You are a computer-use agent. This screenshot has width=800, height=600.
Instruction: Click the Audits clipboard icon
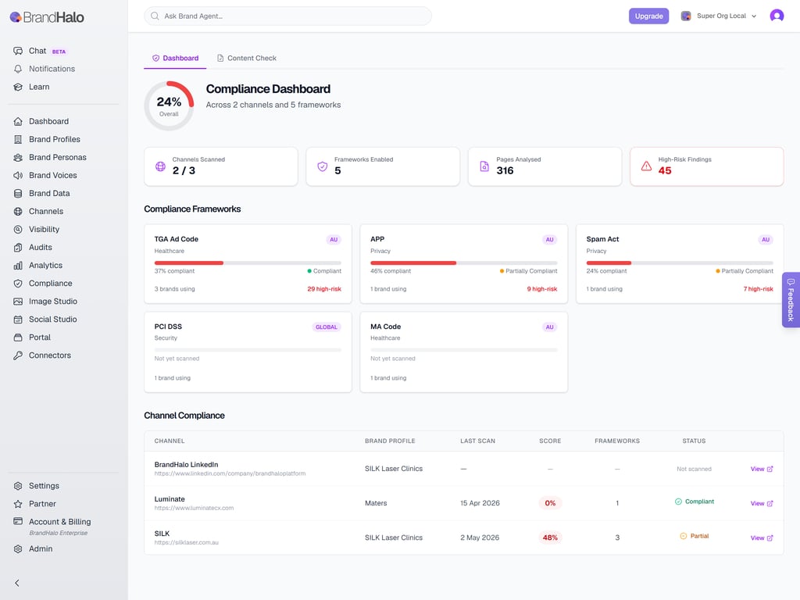(x=18, y=248)
